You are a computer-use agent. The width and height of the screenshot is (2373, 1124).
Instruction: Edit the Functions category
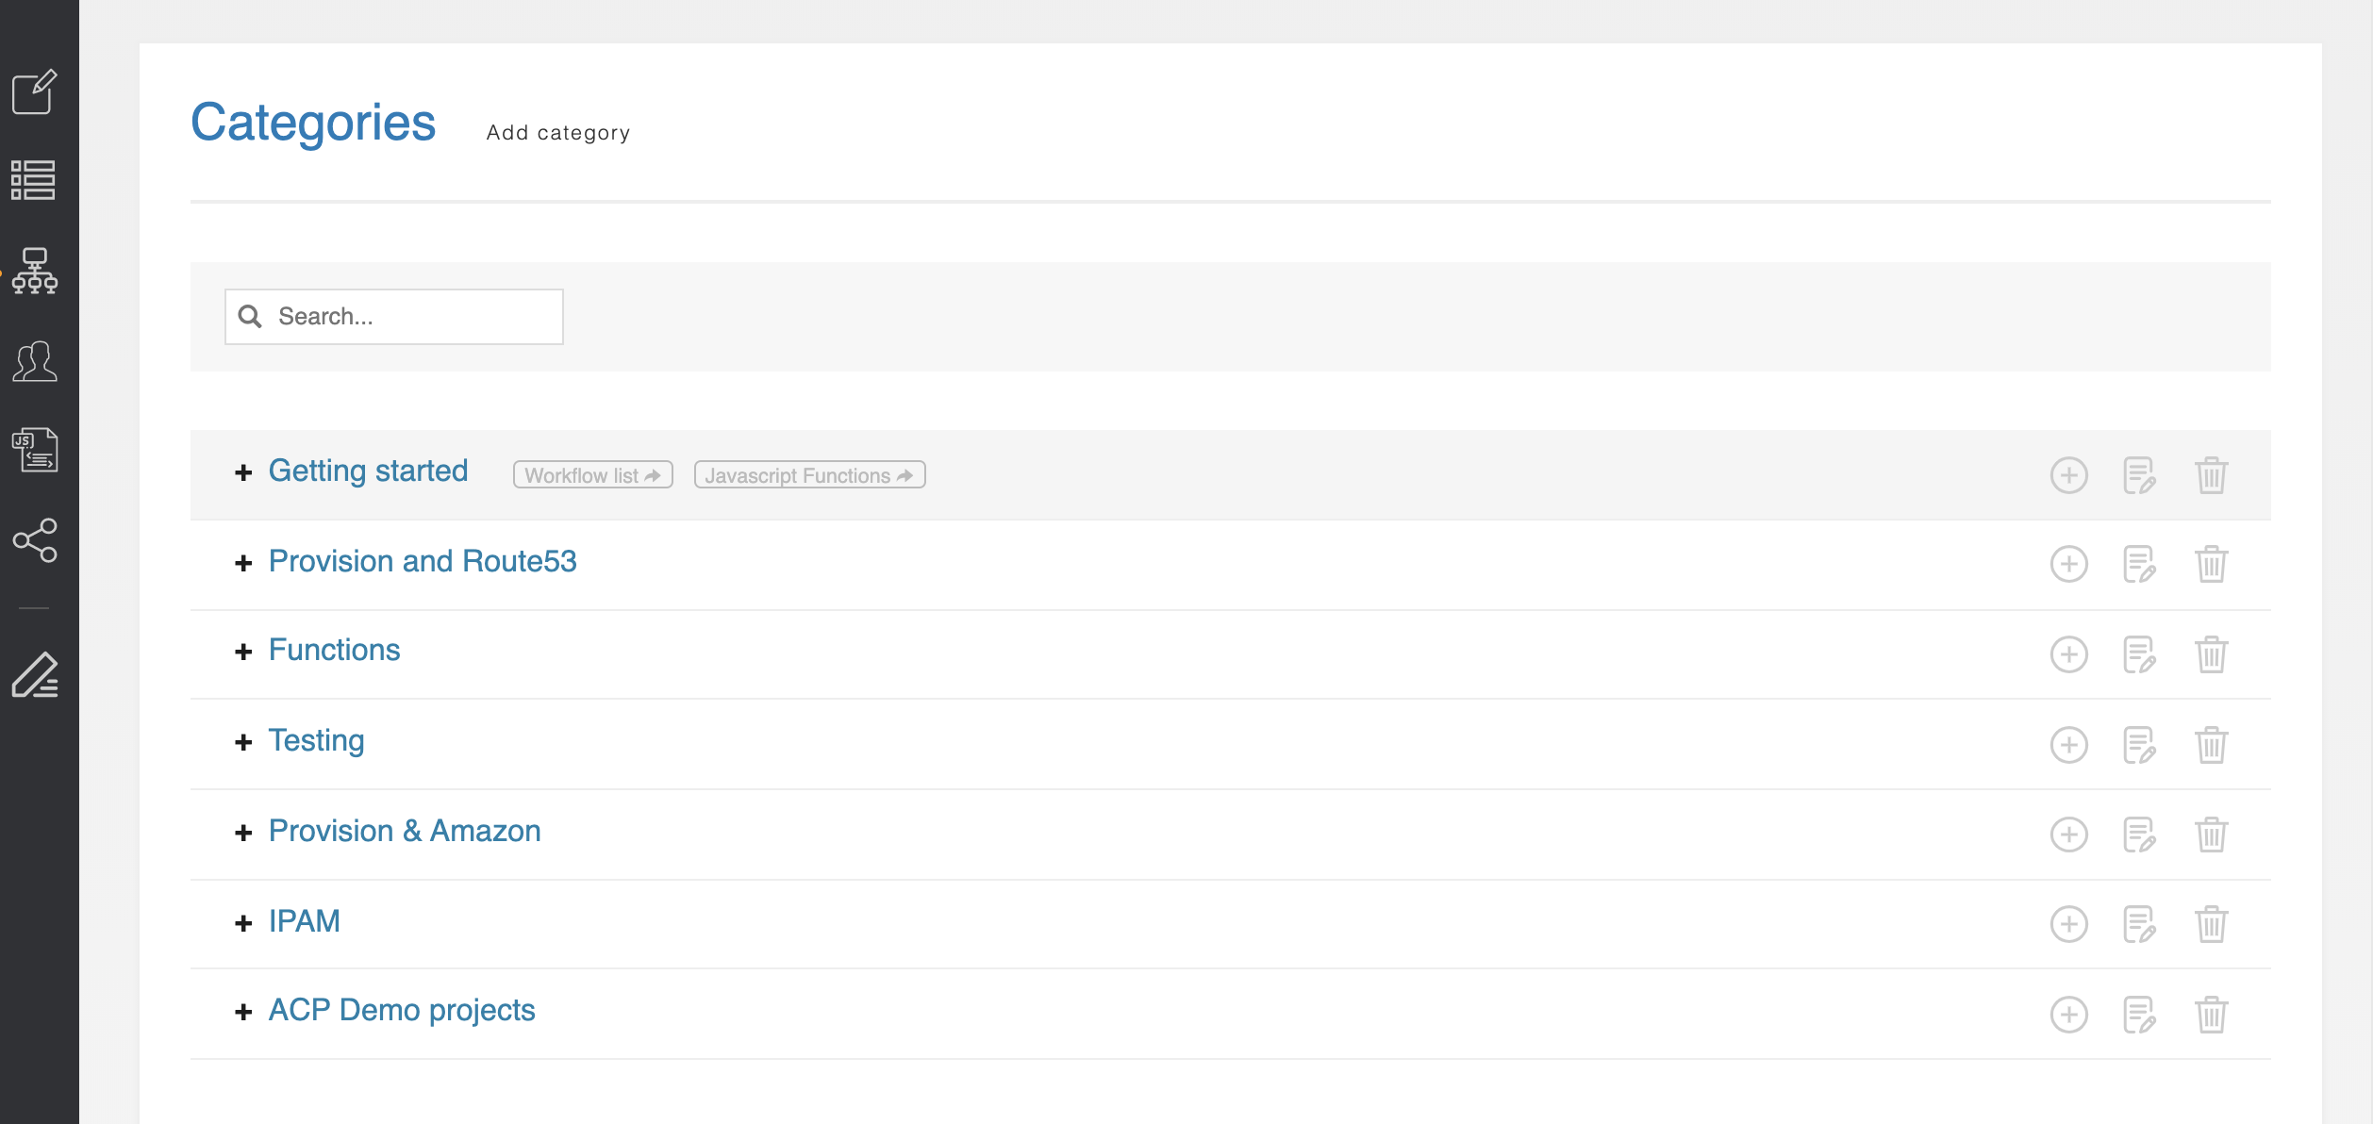(2139, 654)
